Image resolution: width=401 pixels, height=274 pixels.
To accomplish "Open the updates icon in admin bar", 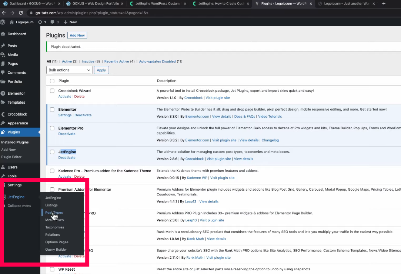I will pyautogui.click(x=40, y=22).
